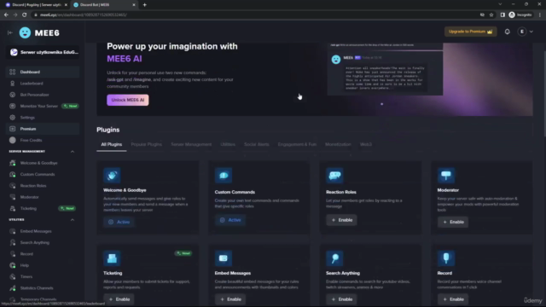Click the Record plugin card icon
The width and height of the screenshot is (546, 307).
(446, 258)
